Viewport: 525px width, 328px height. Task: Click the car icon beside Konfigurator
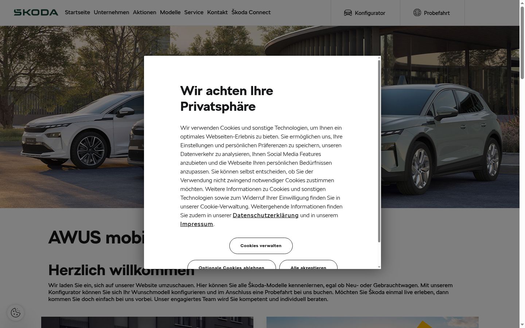[348, 13]
